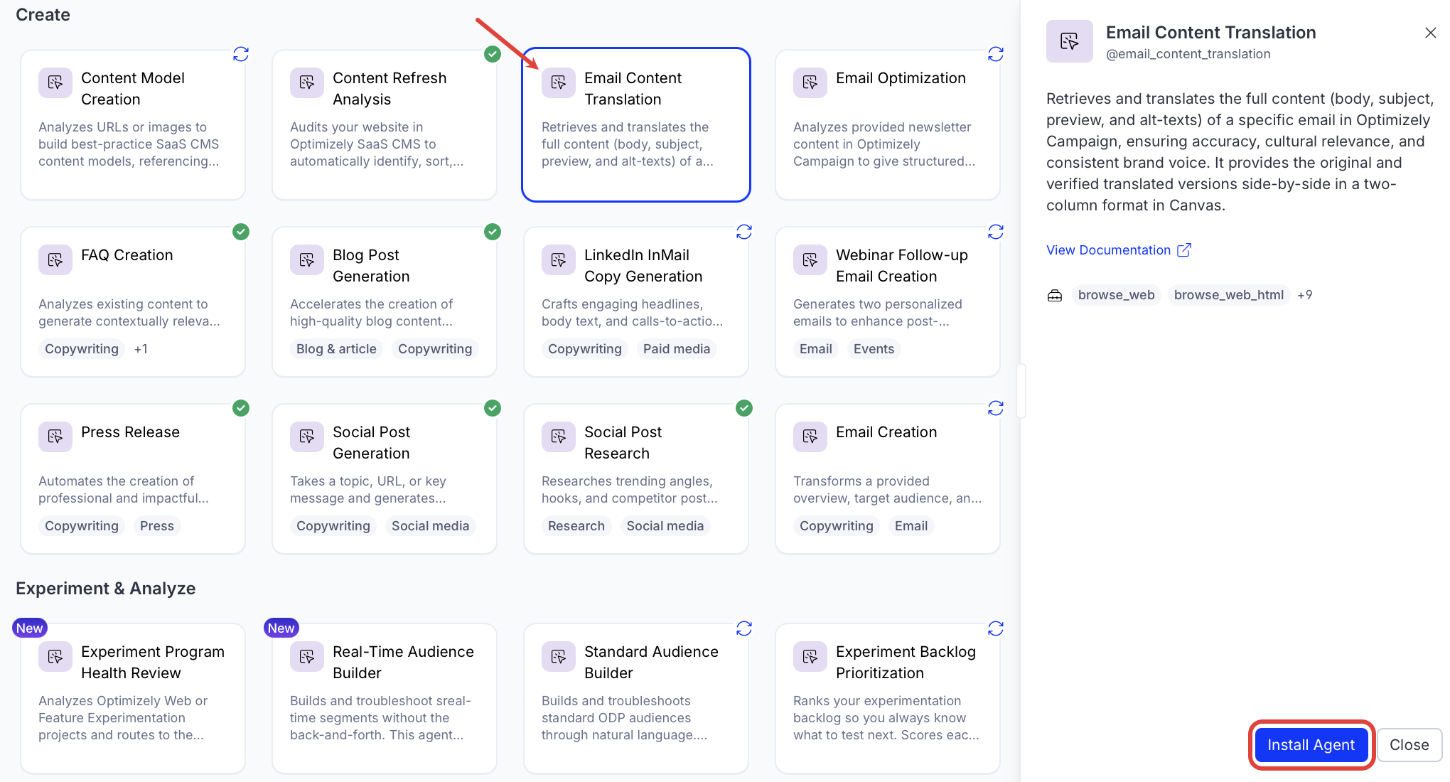Select the Email Optimization card title

901,78
